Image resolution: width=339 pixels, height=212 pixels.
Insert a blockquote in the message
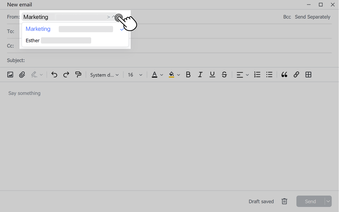click(x=284, y=75)
